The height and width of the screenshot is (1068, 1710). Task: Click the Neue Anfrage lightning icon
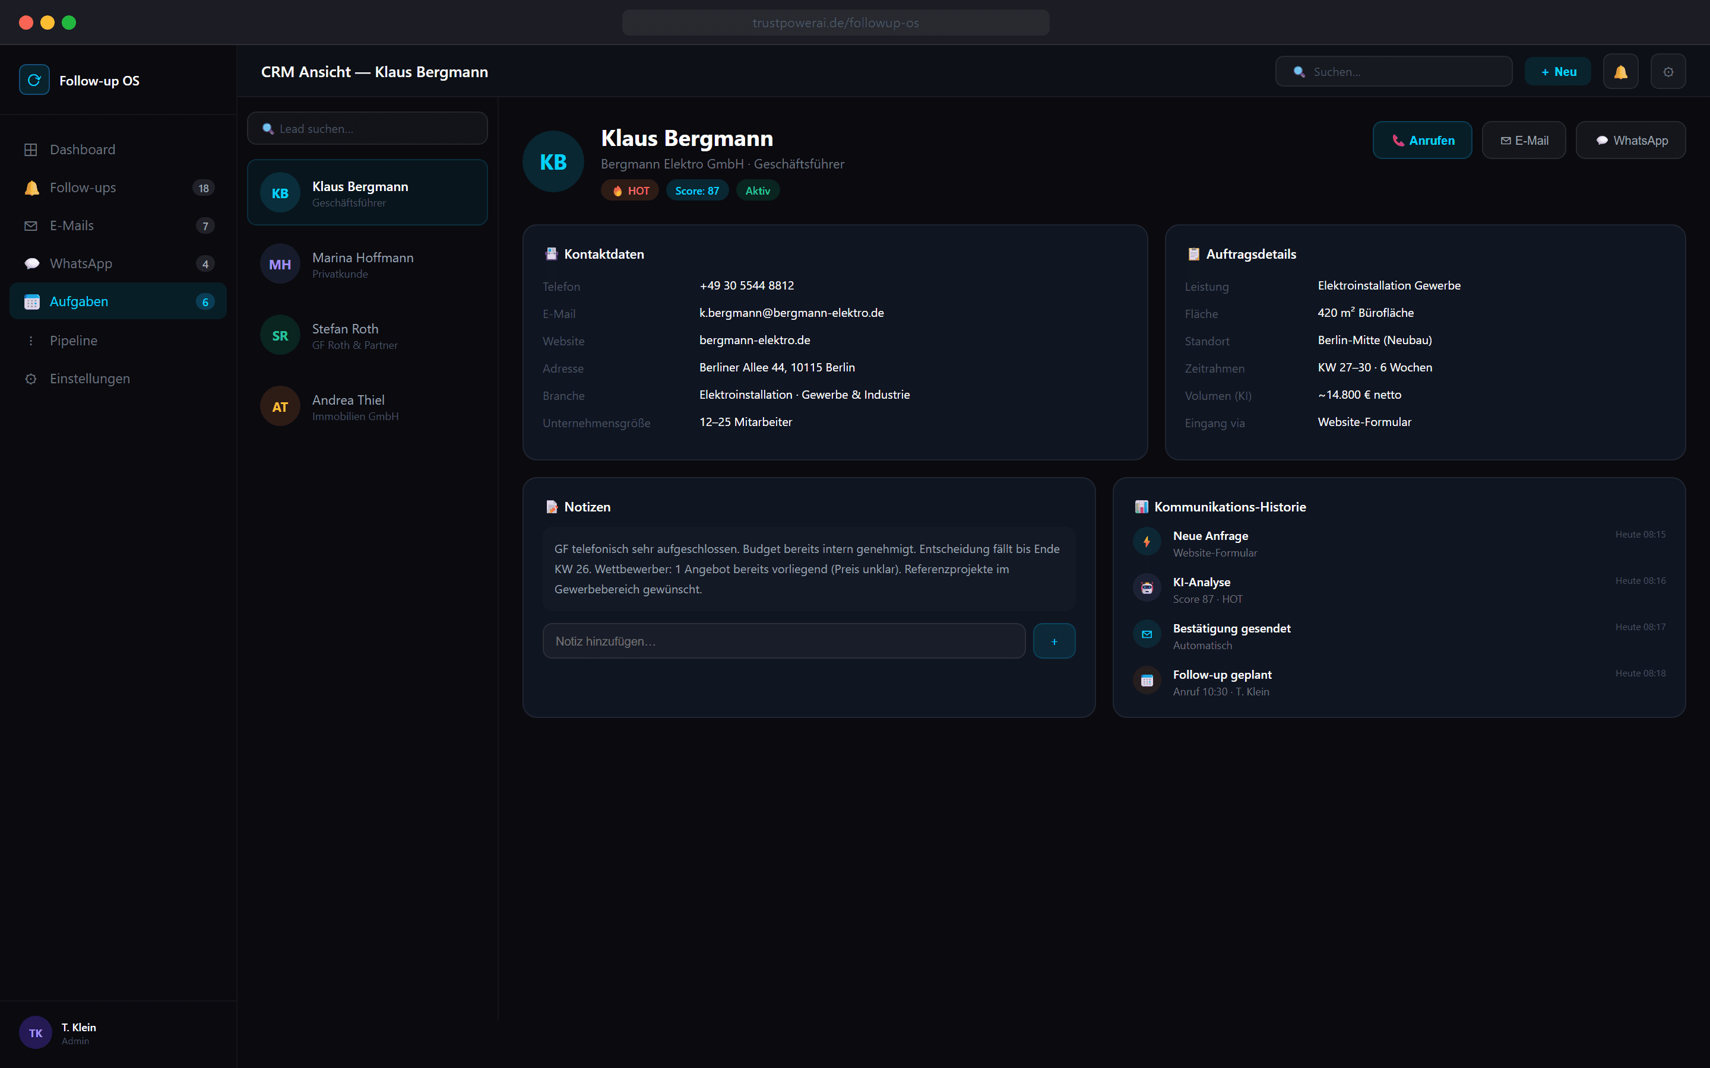tap(1147, 542)
